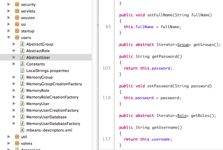Viewport: 223px width, 150px height.
Task: Click the MemoryRole Java file icon
Action: (x=22, y=90)
